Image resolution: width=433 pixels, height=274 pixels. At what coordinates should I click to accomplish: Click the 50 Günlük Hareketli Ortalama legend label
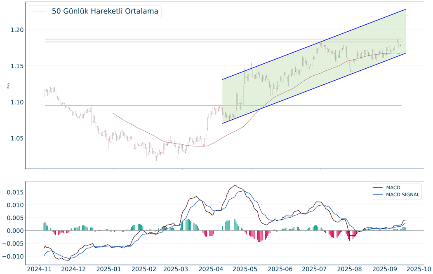coord(105,12)
